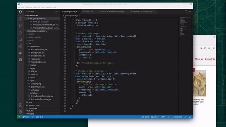Open the notifications bell in status bar
This screenshot has width=226, height=127.
pyautogui.click(x=190, y=117)
